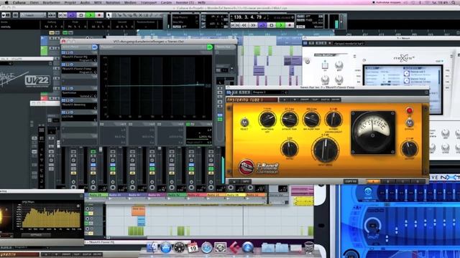Open the Datei menu

34,2
